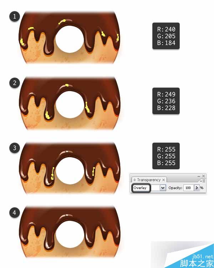Click the Opacity value field showing 100
The image size is (214, 268).
coord(188,188)
